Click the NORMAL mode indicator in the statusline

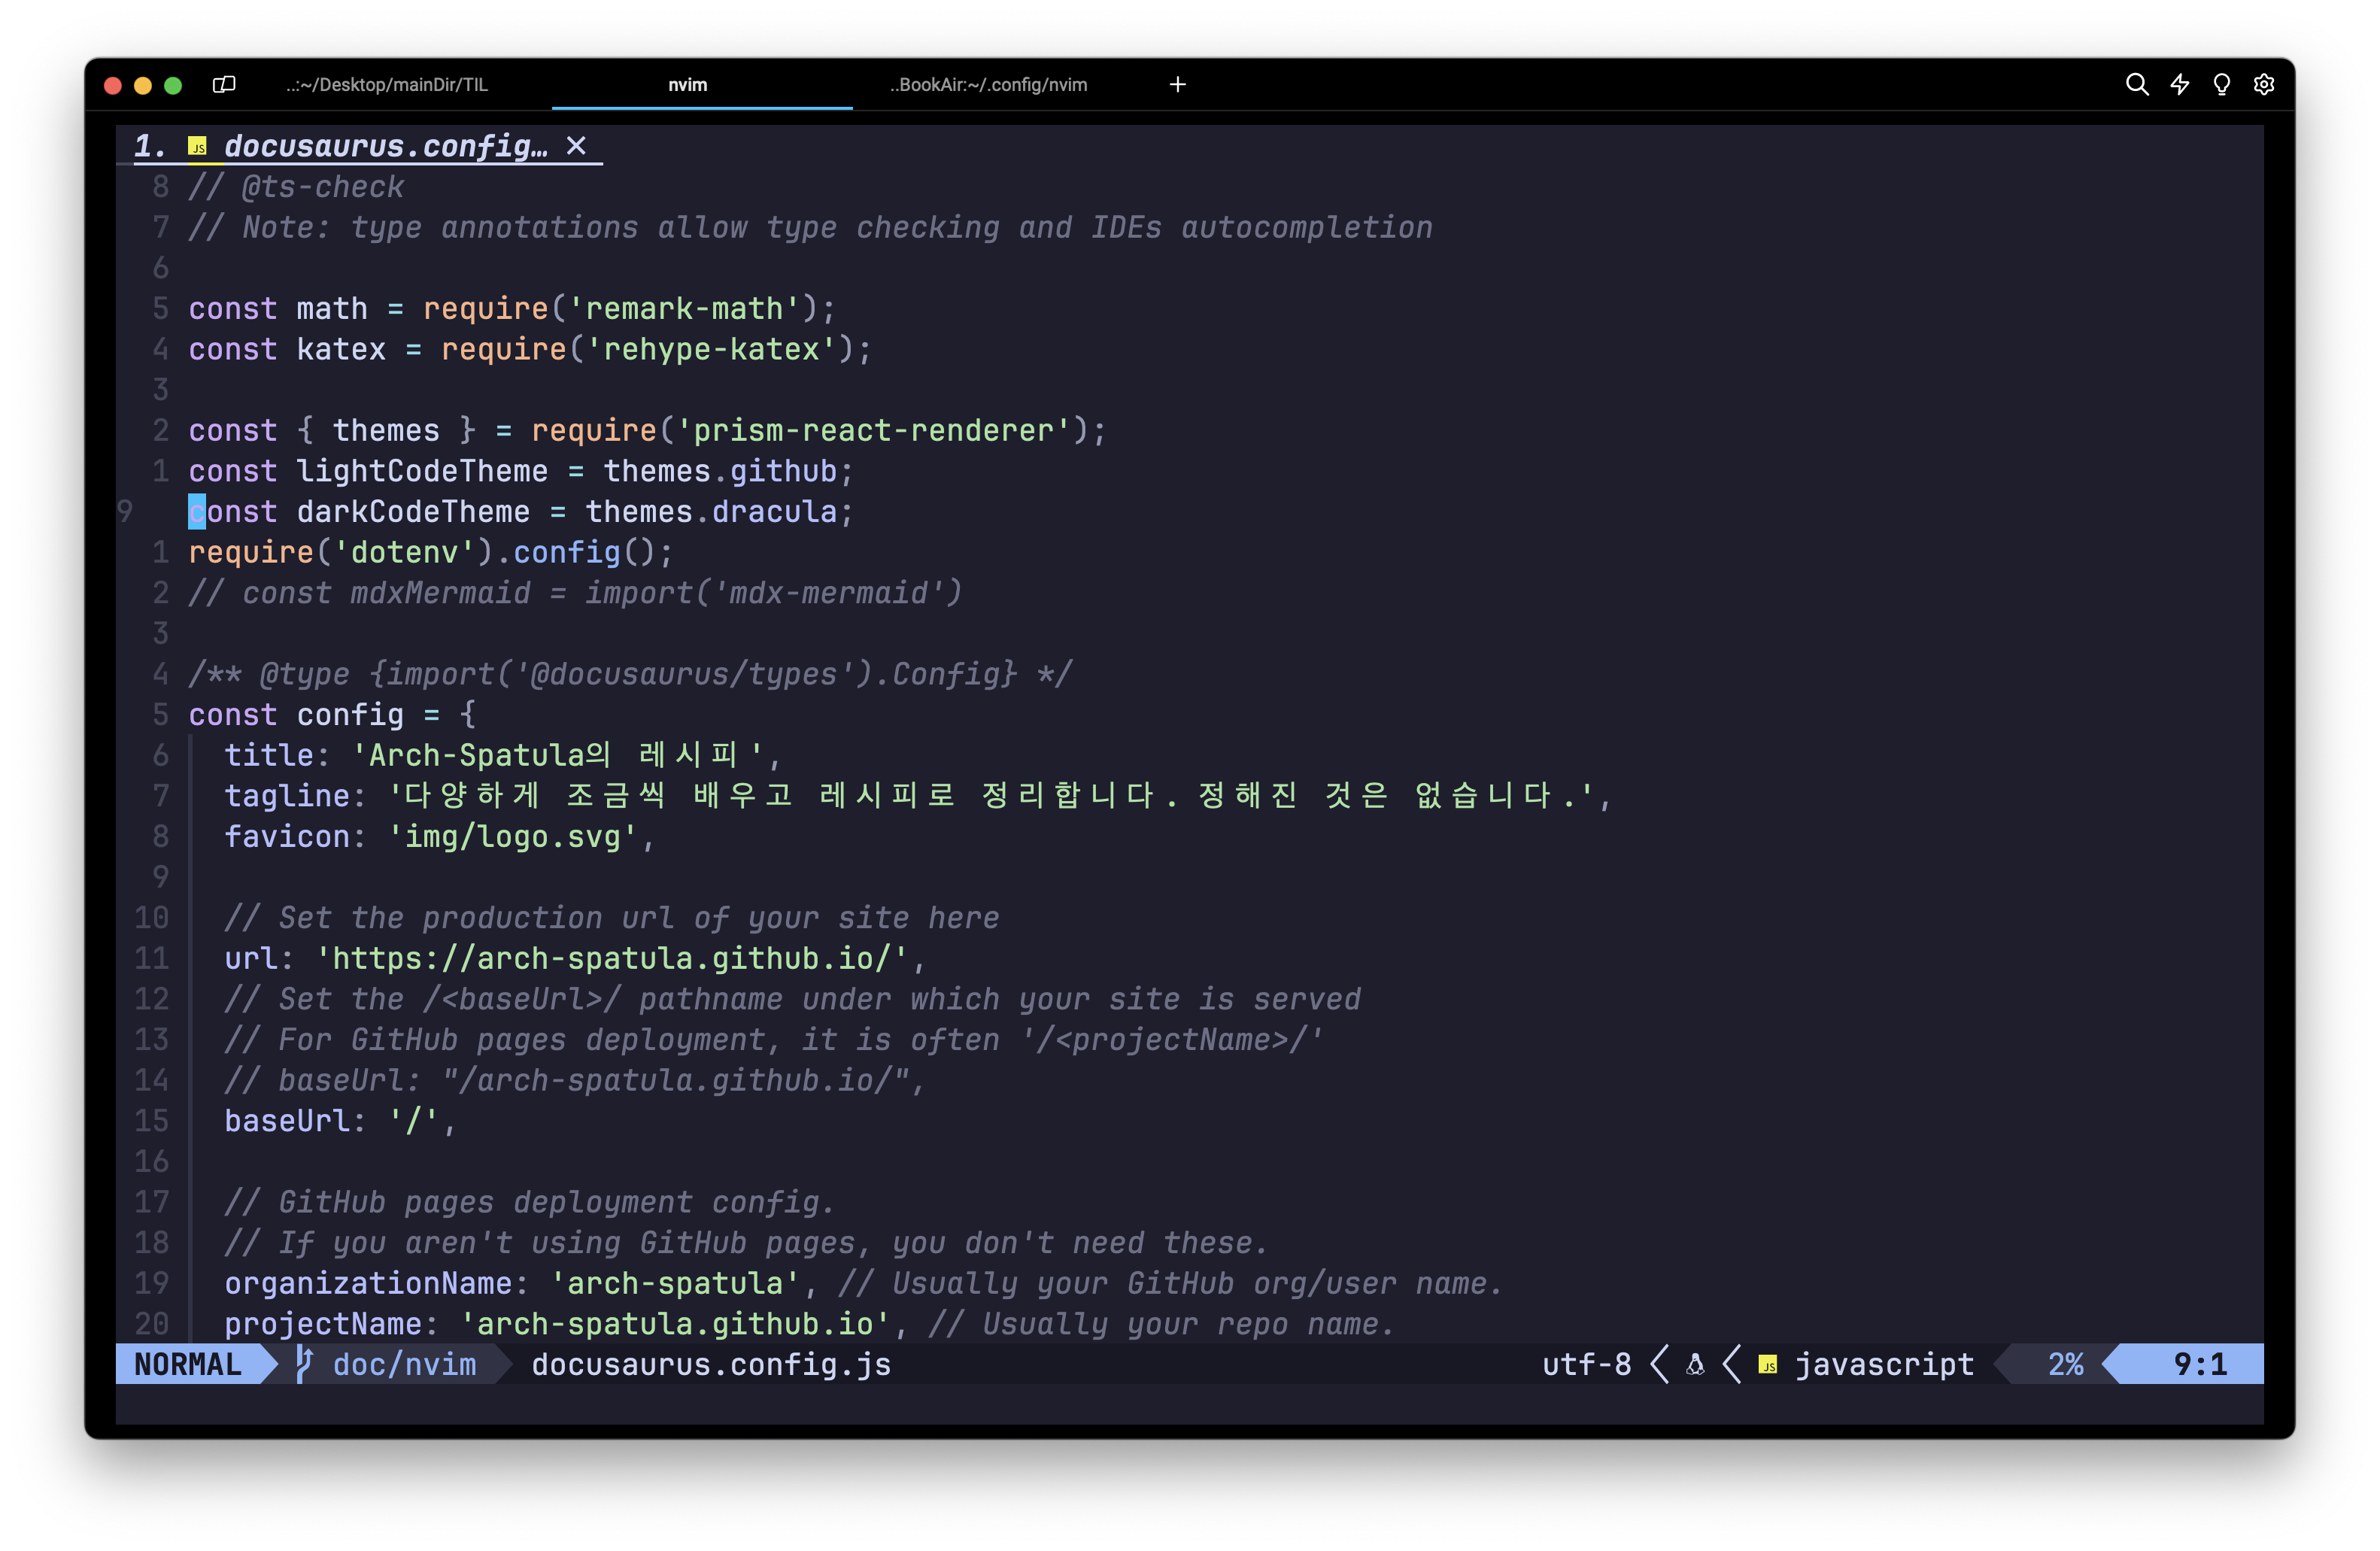click(188, 1364)
